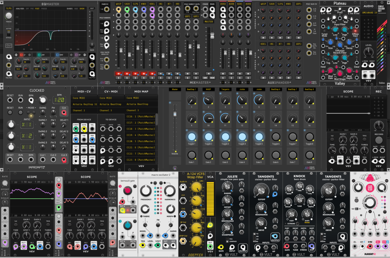Click the TRACK knob in EQMaster
The width and height of the screenshot is (390, 258).
point(9,16)
